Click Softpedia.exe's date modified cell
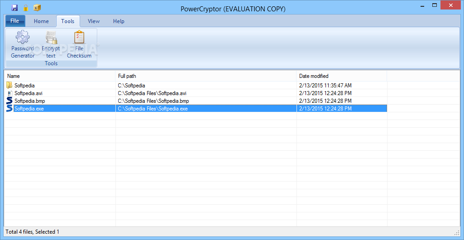464x240 pixels. point(342,109)
